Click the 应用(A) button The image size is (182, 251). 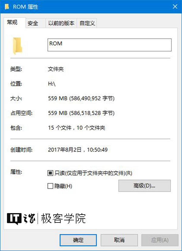tap(160, 240)
